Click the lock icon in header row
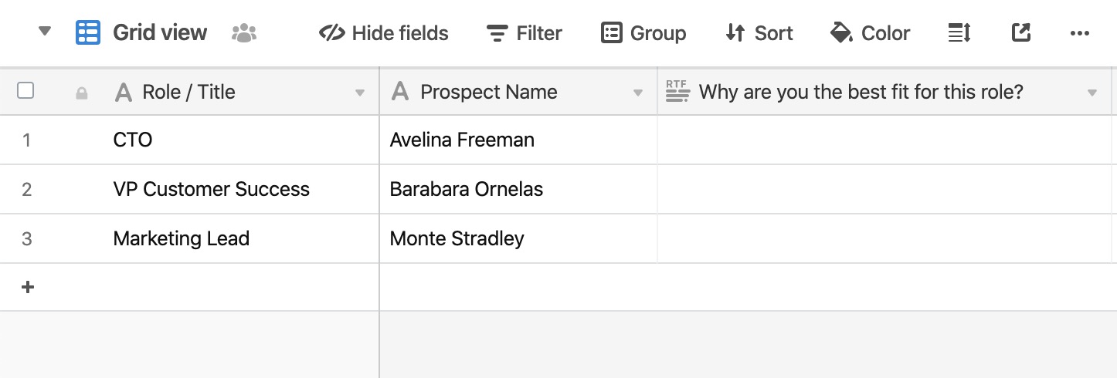This screenshot has width=1117, height=378. coord(81,93)
